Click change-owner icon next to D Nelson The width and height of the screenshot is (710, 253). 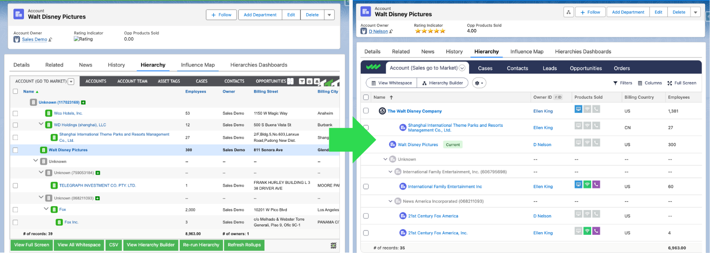tap(391, 31)
